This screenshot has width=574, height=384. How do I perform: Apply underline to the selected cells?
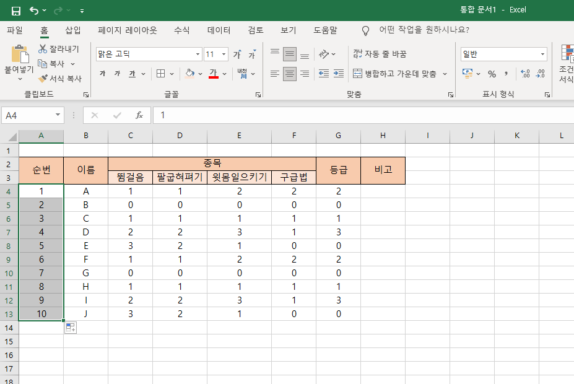tap(132, 73)
